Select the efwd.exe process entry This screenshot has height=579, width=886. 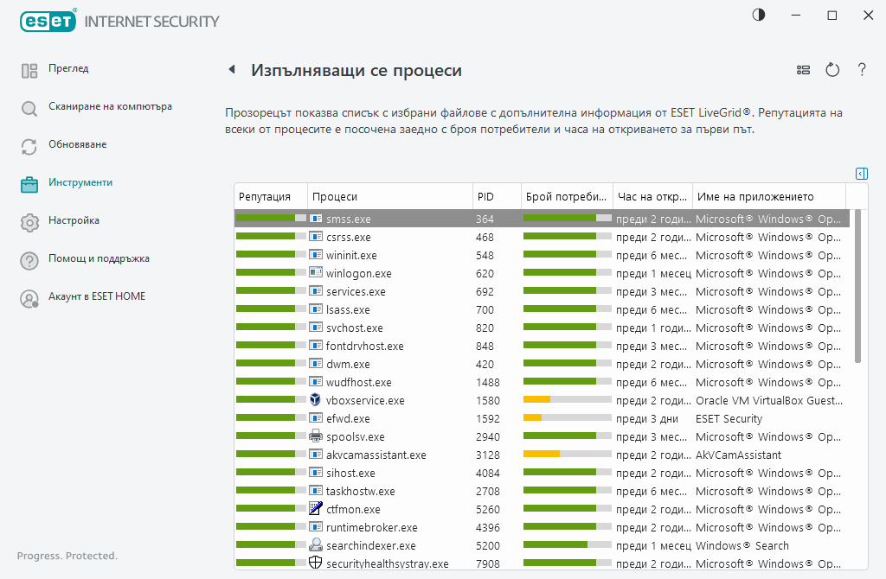coord(347,419)
